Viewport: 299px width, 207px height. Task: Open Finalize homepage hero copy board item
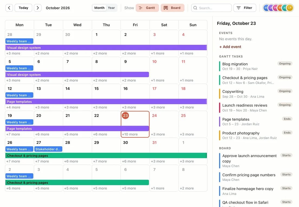click(256, 191)
